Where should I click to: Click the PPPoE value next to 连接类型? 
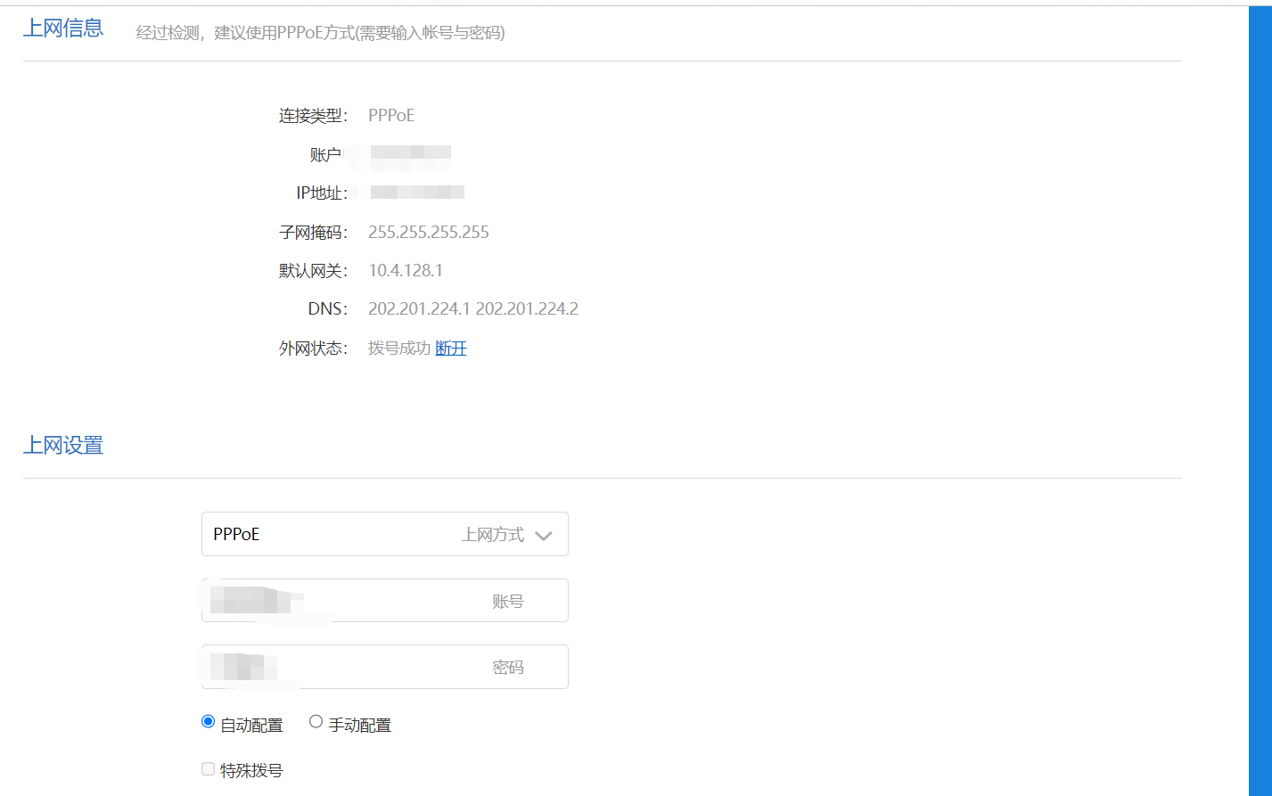tap(391, 116)
